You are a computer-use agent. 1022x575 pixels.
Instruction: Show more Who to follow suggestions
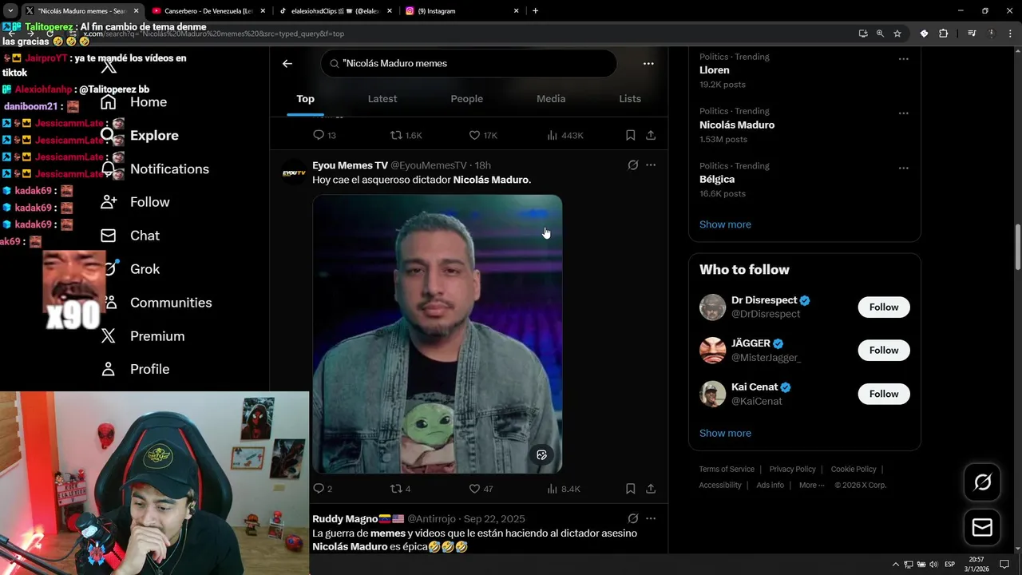click(725, 433)
